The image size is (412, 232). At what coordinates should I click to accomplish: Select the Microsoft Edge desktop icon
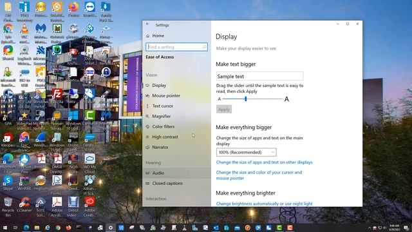pyautogui.click(x=8, y=164)
